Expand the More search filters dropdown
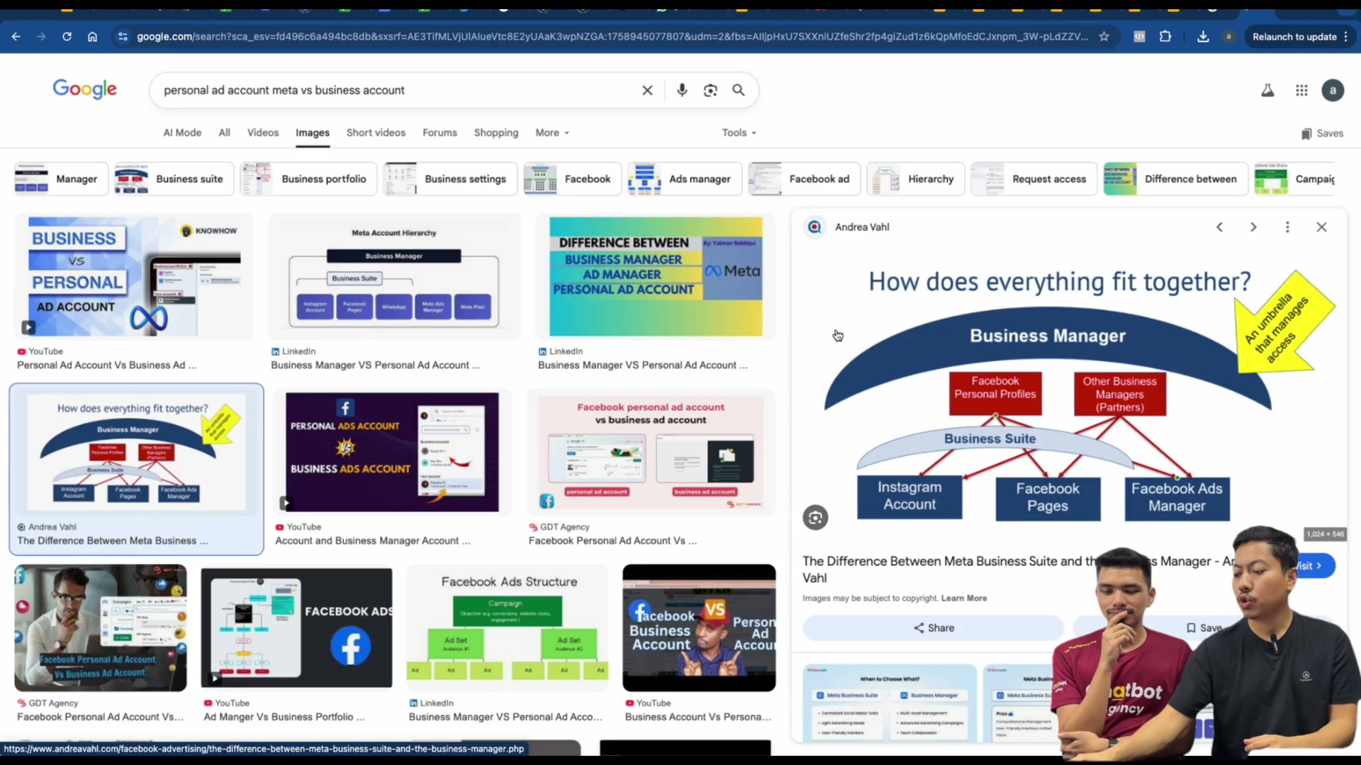 pyautogui.click(x=552, y=132)
